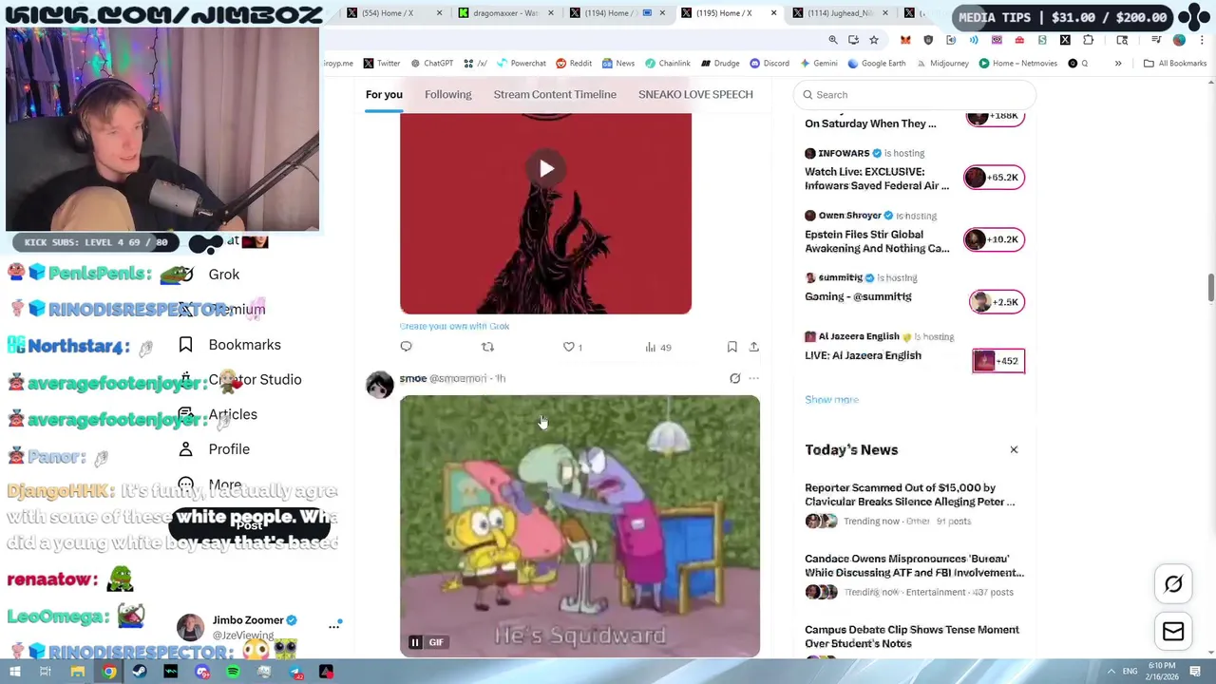Open Twitter bookmark in bookmarks bar
Image resolution: width=1216 pixels, height=684 pixels.
click(x=381, y=64)
